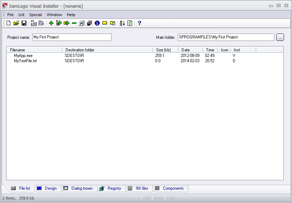Open the Special menu
Viewport: 292px width, 203px height.
pyautogui.click(x=36, y=15)
